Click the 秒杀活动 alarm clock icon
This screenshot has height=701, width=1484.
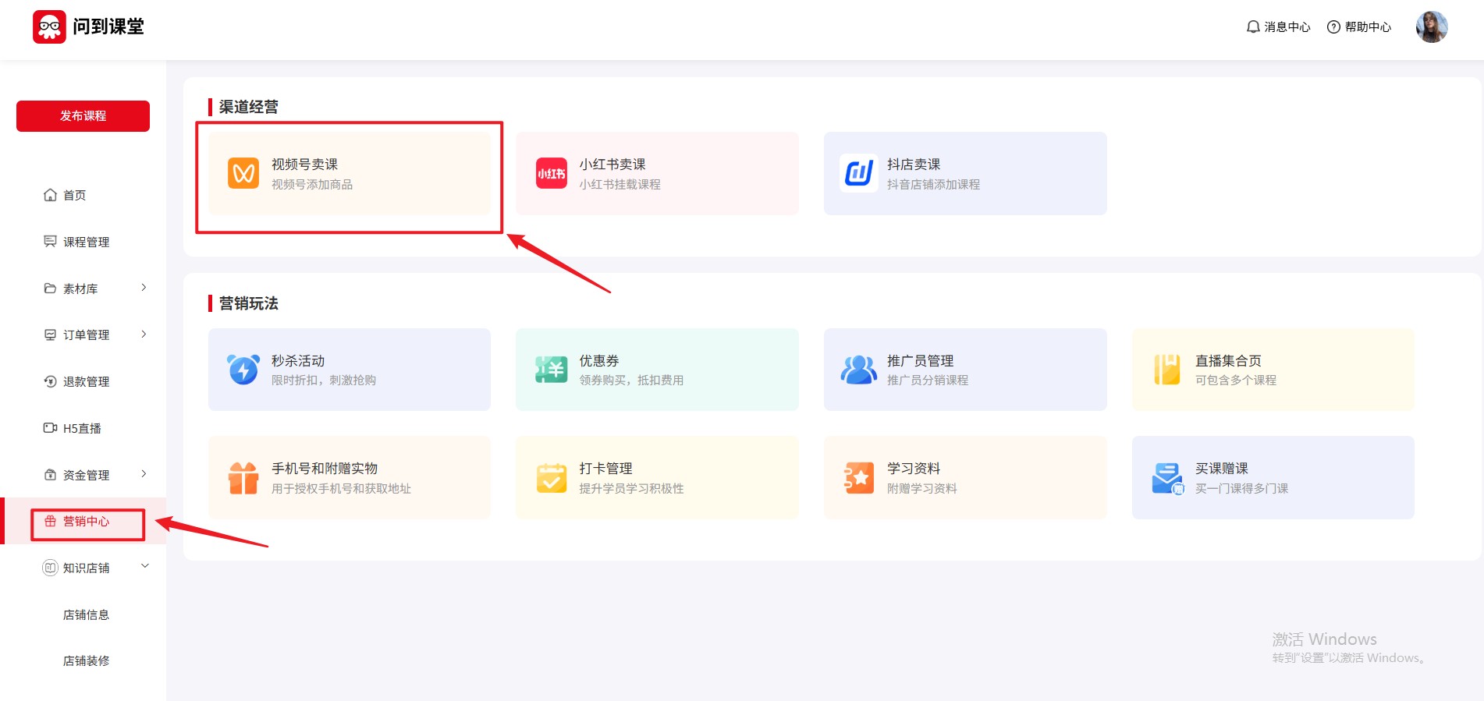[x=243, y=370]
